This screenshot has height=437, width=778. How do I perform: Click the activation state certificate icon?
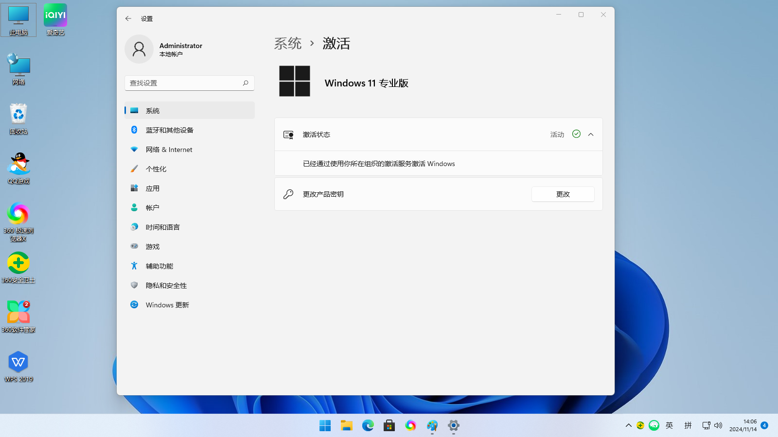coord(288,134)
